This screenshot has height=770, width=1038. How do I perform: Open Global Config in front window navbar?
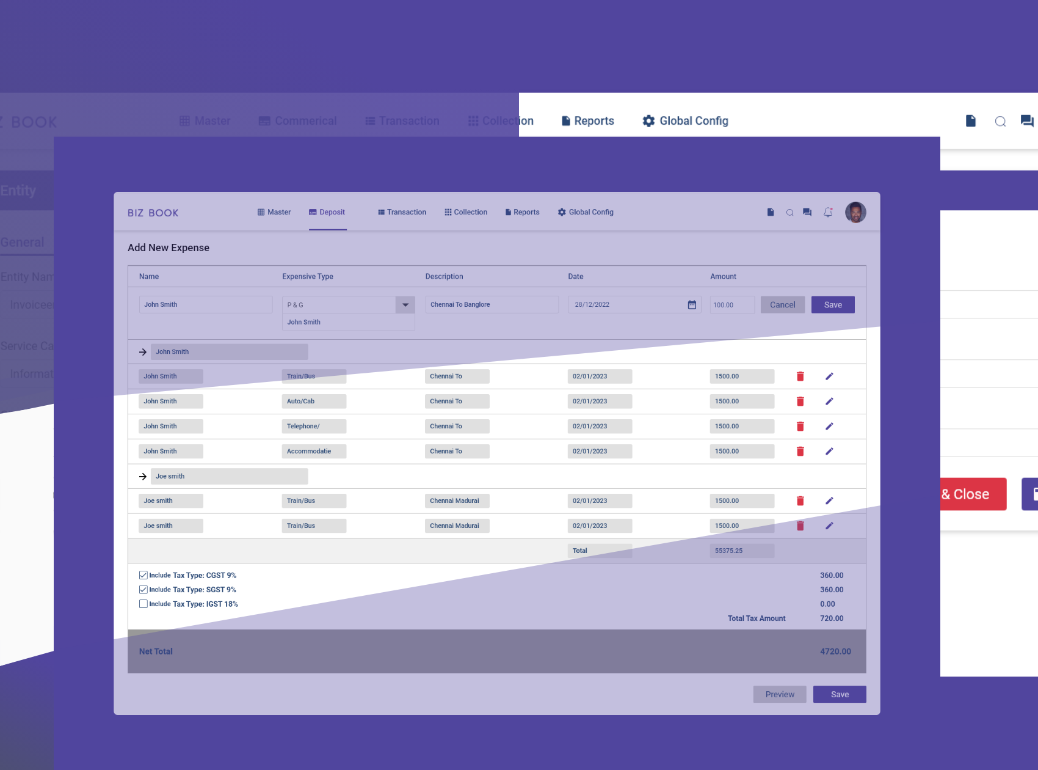coord(586,213)
